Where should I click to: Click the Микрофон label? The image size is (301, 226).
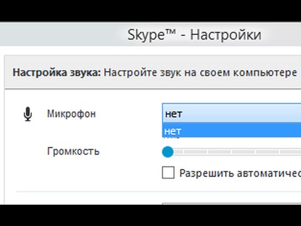(x=71, y=114)
